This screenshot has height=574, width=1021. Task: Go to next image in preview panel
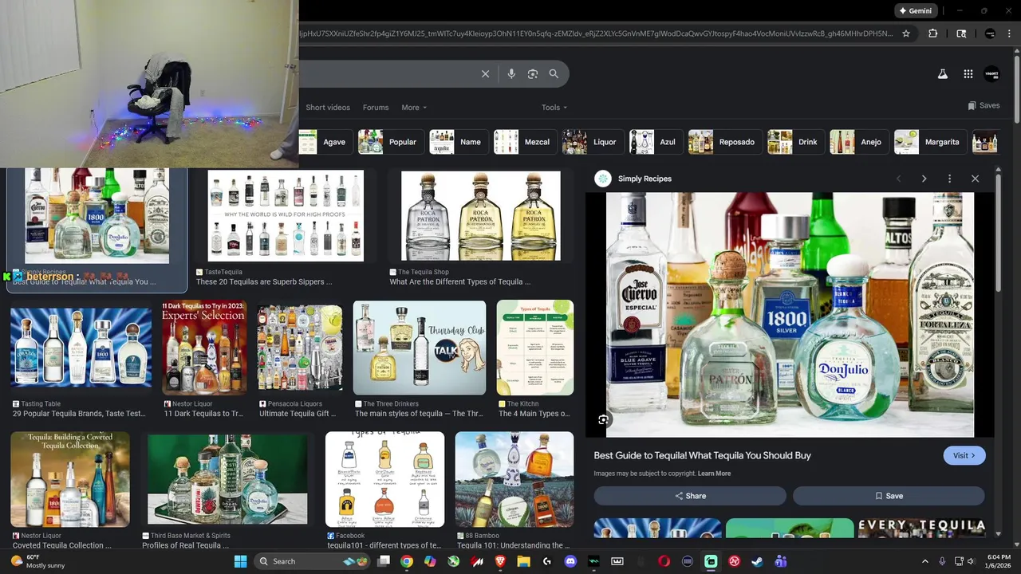click(924, 179)
